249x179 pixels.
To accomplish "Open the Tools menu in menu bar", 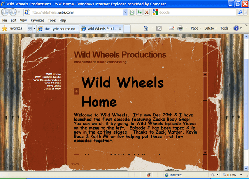I will [x=51, y=20].
